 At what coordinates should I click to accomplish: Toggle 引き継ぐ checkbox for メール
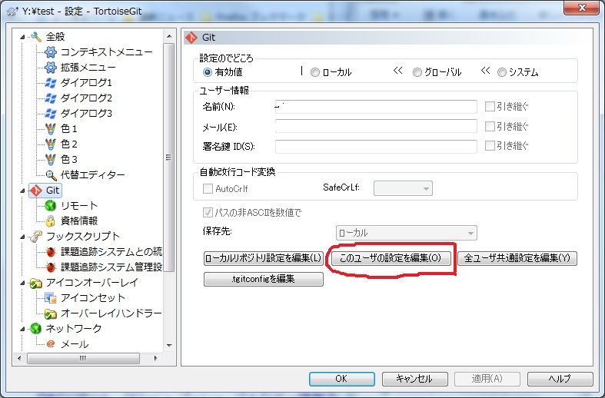[490, 126]
